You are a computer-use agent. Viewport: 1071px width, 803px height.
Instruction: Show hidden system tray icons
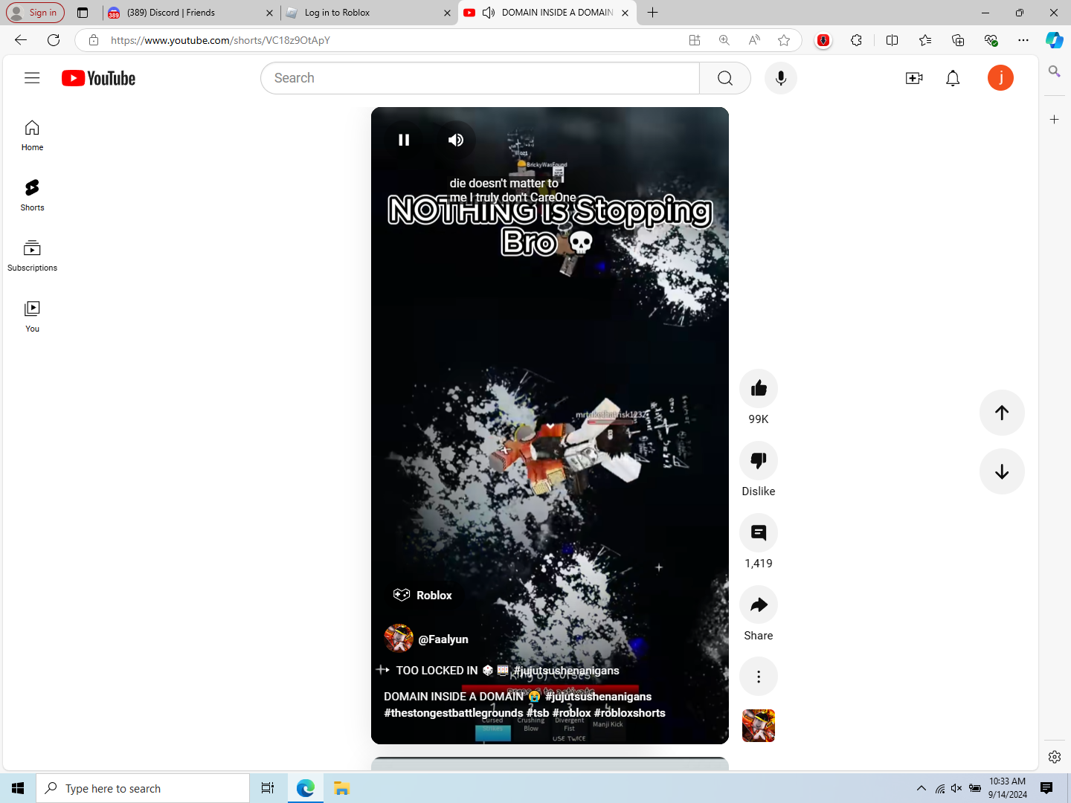(x=922, y=788)
